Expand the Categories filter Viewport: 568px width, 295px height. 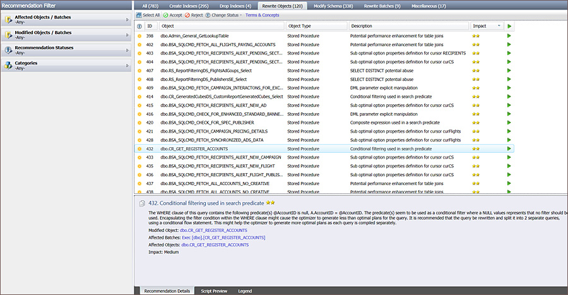(66, 65)
